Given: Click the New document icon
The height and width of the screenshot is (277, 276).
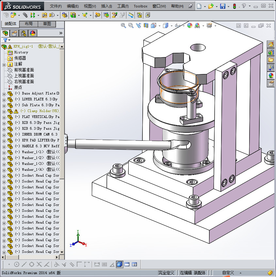Looking at the screenshot, I should point(199,6).
